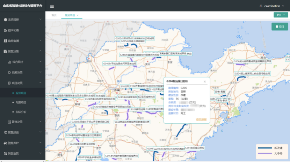Click the 综合统计 bar chart icon
The image size is (290, 163).
9,62
